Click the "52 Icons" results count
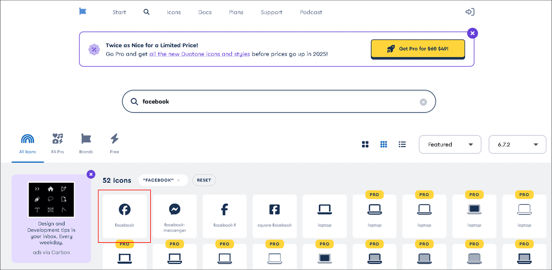Image resolution: width=552 pixels, height=270 pixels. 117,180
